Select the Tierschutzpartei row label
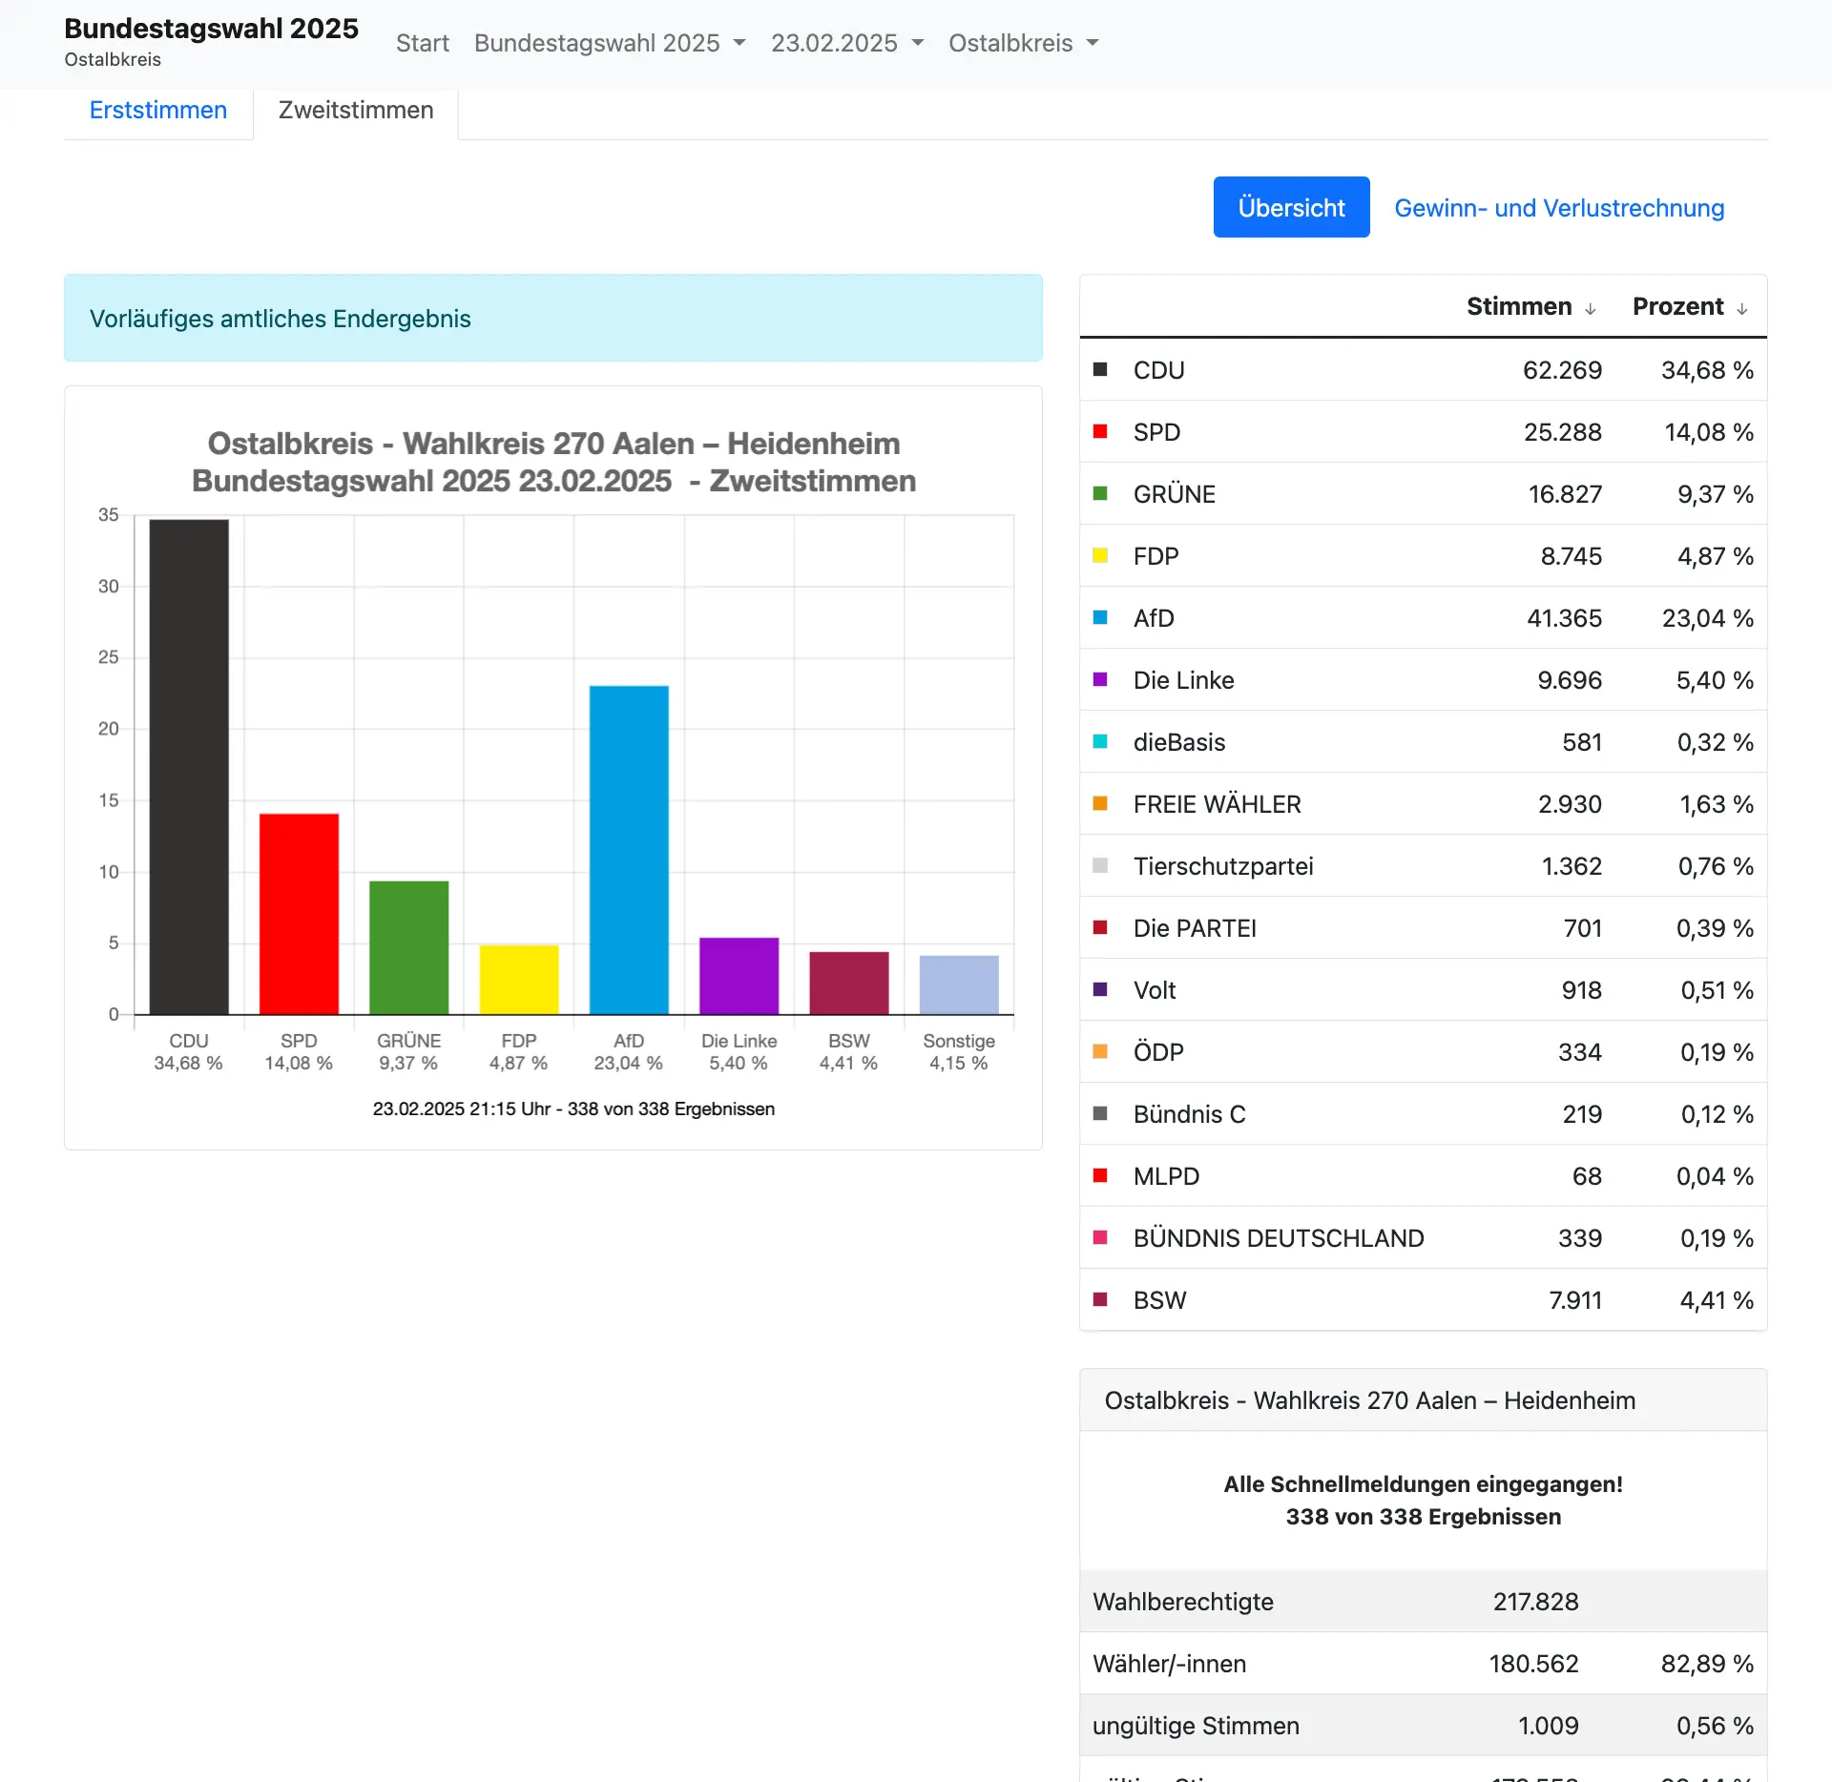Screen dimensions: 1832x1782 [x=1223, y=866]
